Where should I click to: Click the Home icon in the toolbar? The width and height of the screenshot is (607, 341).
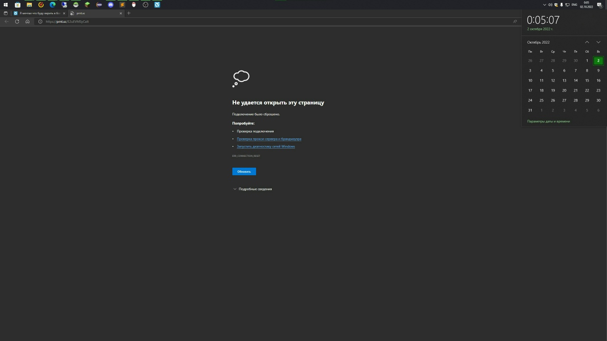click(x=28, y=21)
